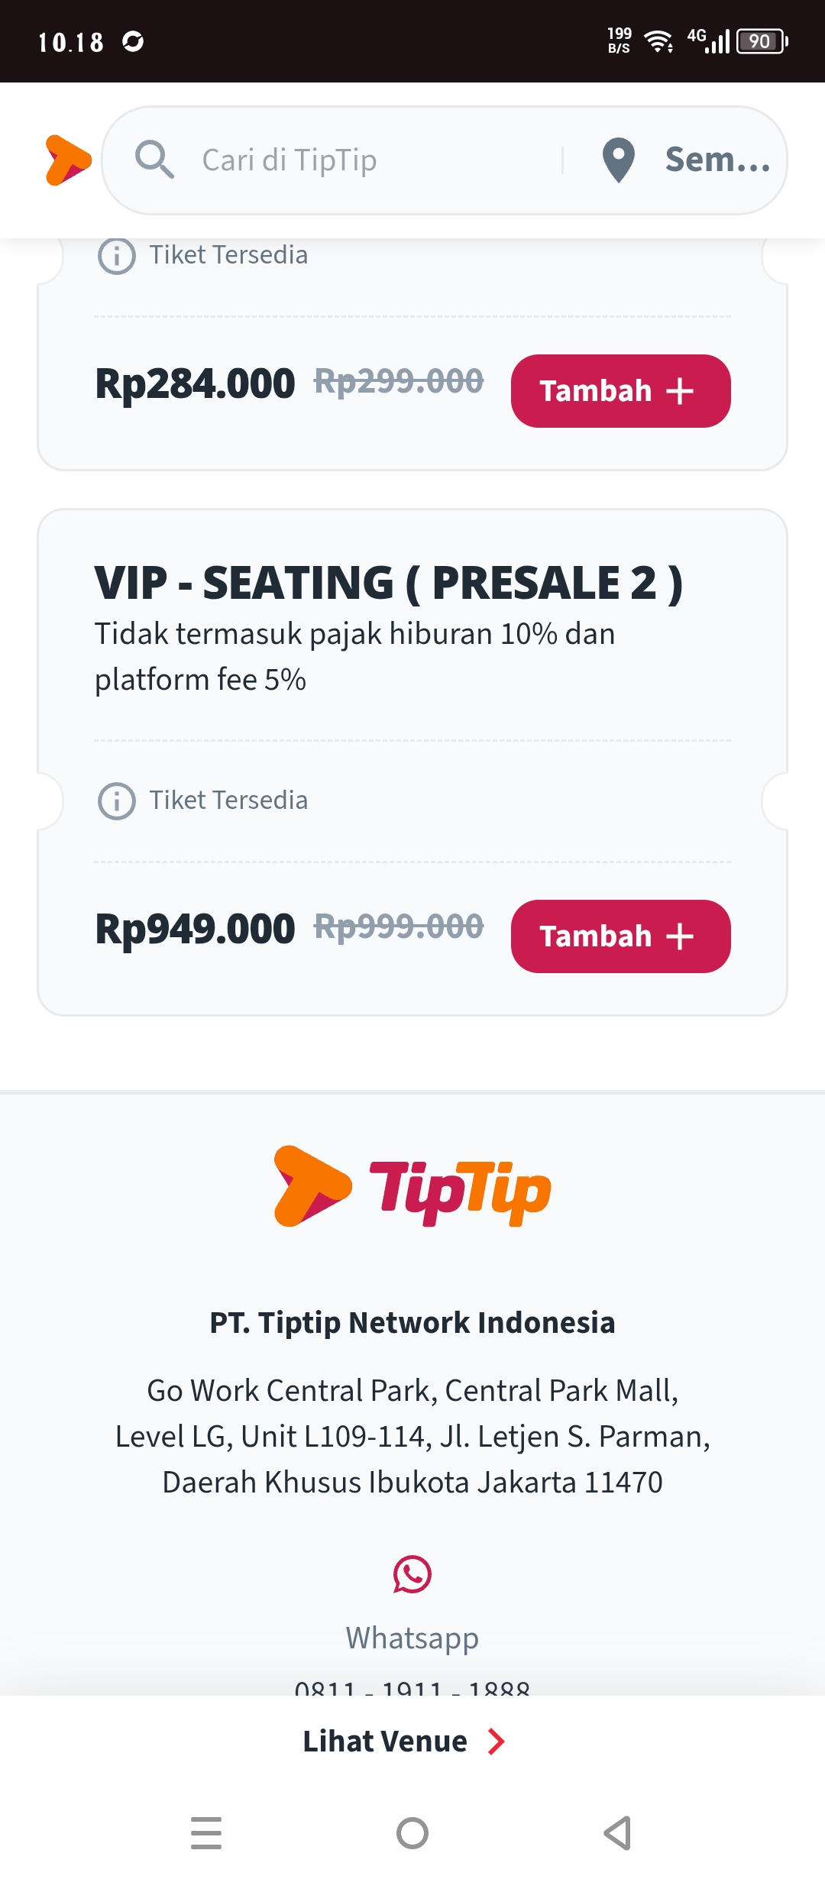Tap the Whatsapp label text
The height and width of the screenshot is (1879, 825).
point(412,1638)
